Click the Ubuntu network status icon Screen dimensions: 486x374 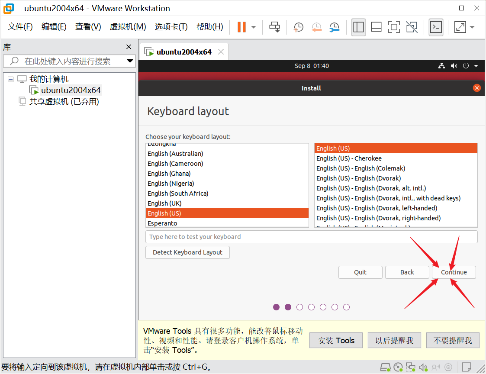pos(442,66)
